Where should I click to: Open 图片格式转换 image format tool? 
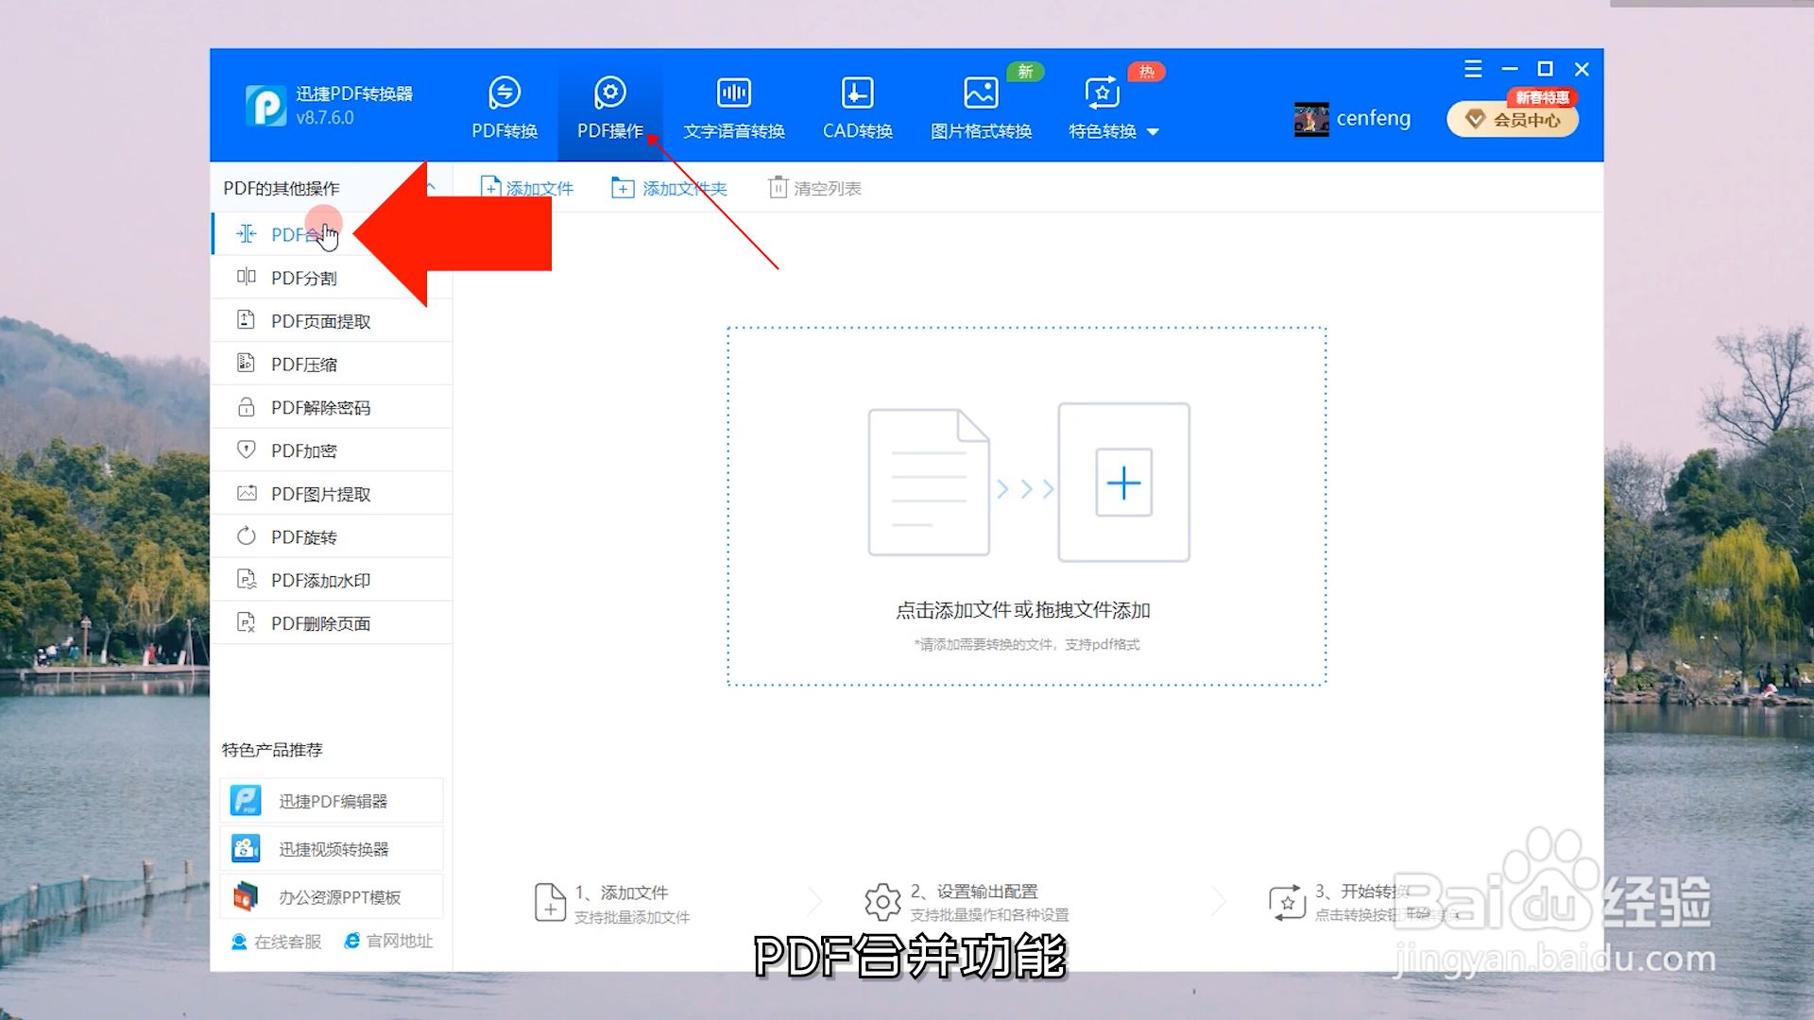[981, 106]
